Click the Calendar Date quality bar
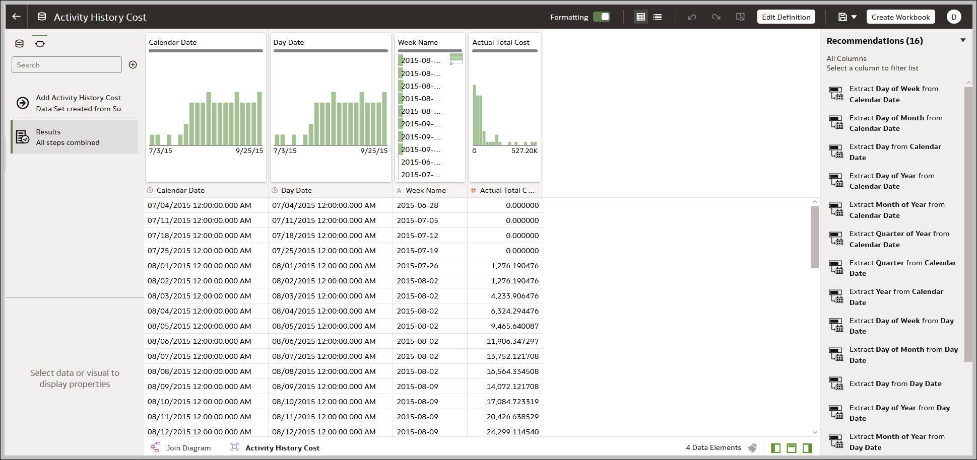The height and width of the screenshot is (460, 977). 206,51
